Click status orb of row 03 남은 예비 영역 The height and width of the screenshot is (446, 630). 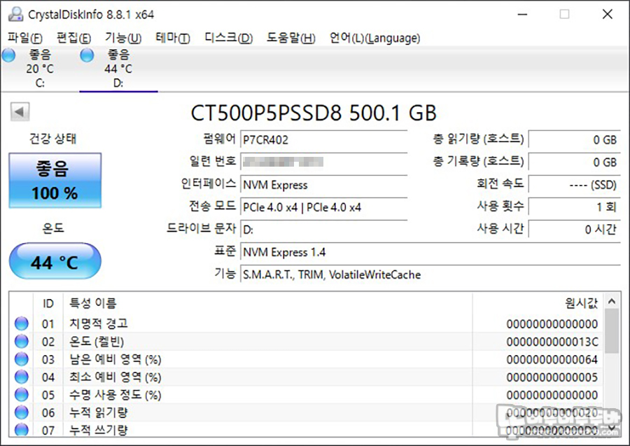pyautogui.click(x=21, y=359)
